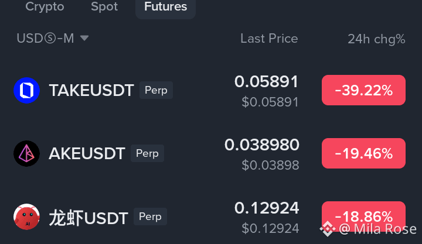This screenshot has height=244, width=422.
Task: Open the 龙虾USDT perpetual contract row
Action: tap(210, 216)
